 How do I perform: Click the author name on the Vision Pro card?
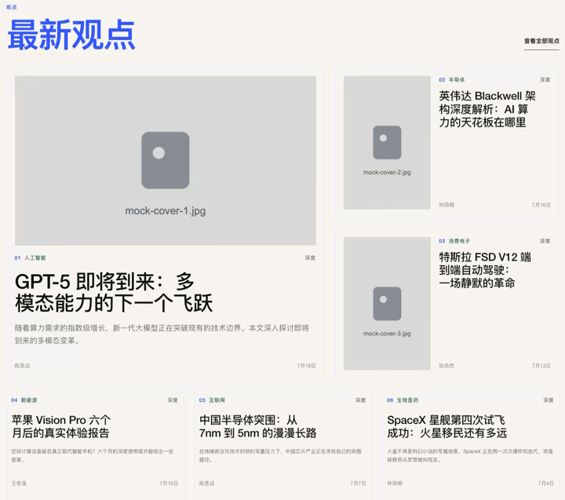19,483
